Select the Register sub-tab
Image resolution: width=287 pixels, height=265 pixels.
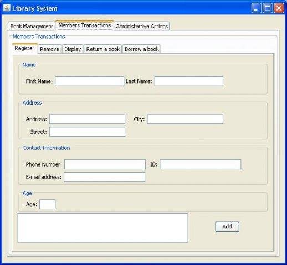pyautogui.click(x=24, y=48)
